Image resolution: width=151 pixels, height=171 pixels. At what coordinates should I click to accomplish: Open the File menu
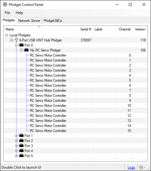click(x=7, y=13)
